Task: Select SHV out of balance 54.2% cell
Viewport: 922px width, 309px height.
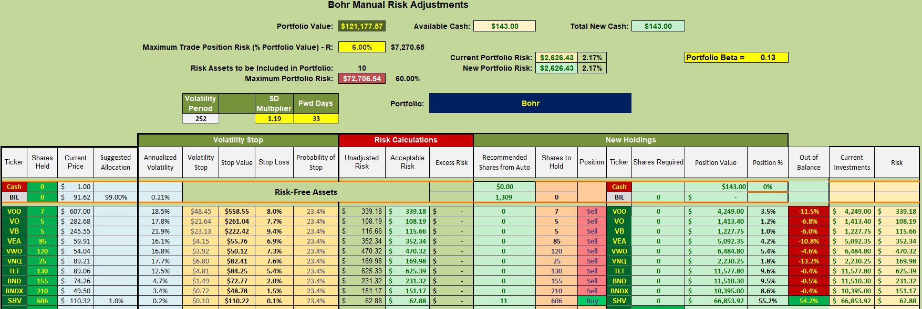Action: tap(809, 301)
